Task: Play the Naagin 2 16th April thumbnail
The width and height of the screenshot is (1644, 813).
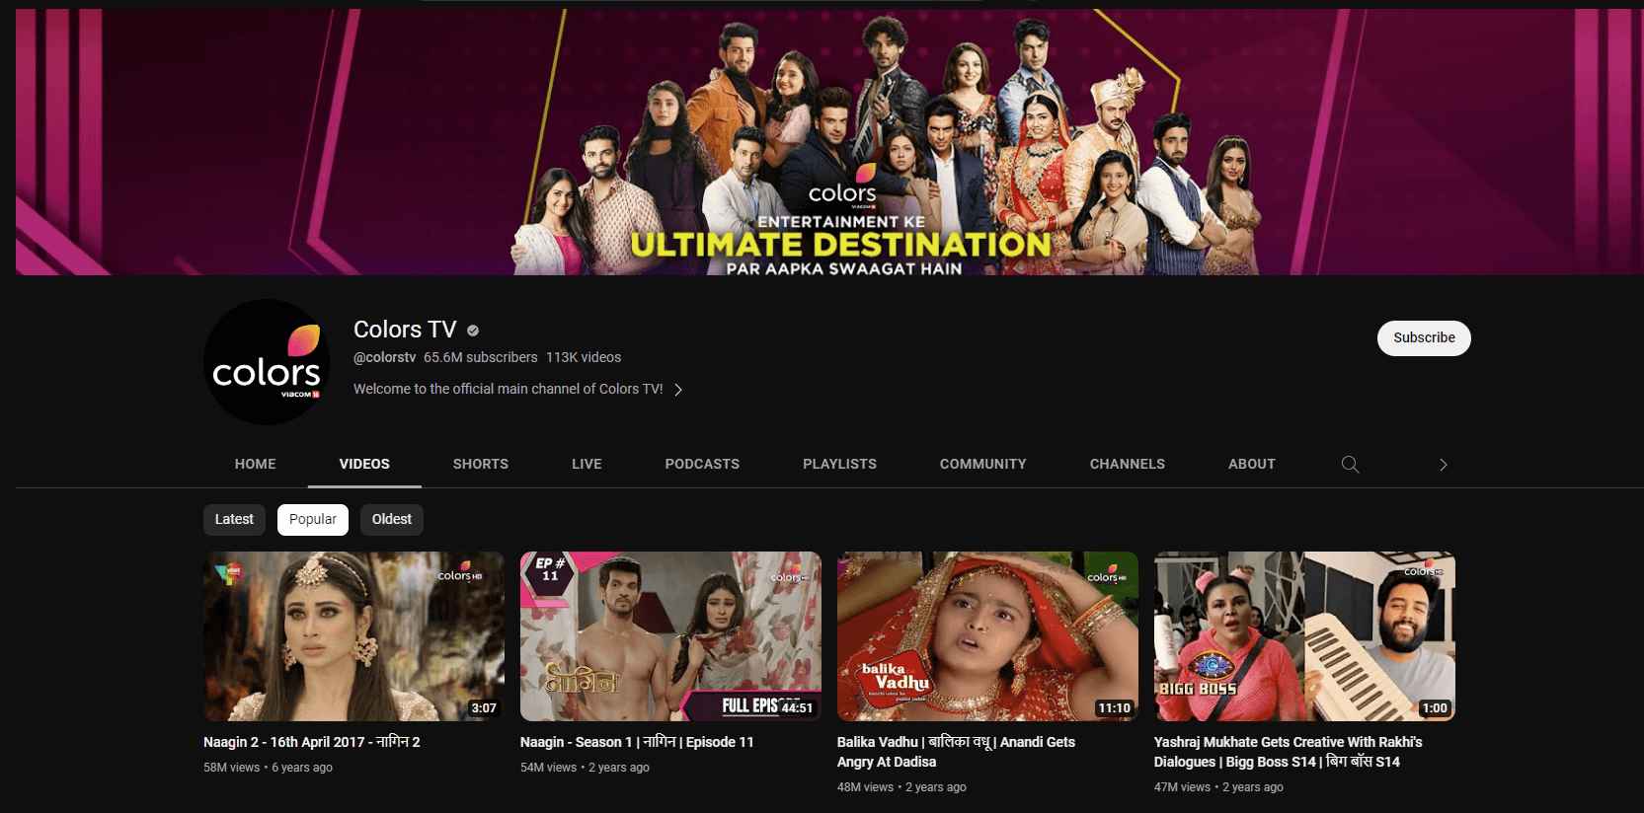Action: pyautogui.click(x=353, y=636)
